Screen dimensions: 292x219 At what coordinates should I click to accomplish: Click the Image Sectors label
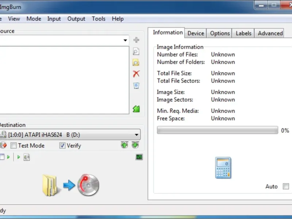175,100
